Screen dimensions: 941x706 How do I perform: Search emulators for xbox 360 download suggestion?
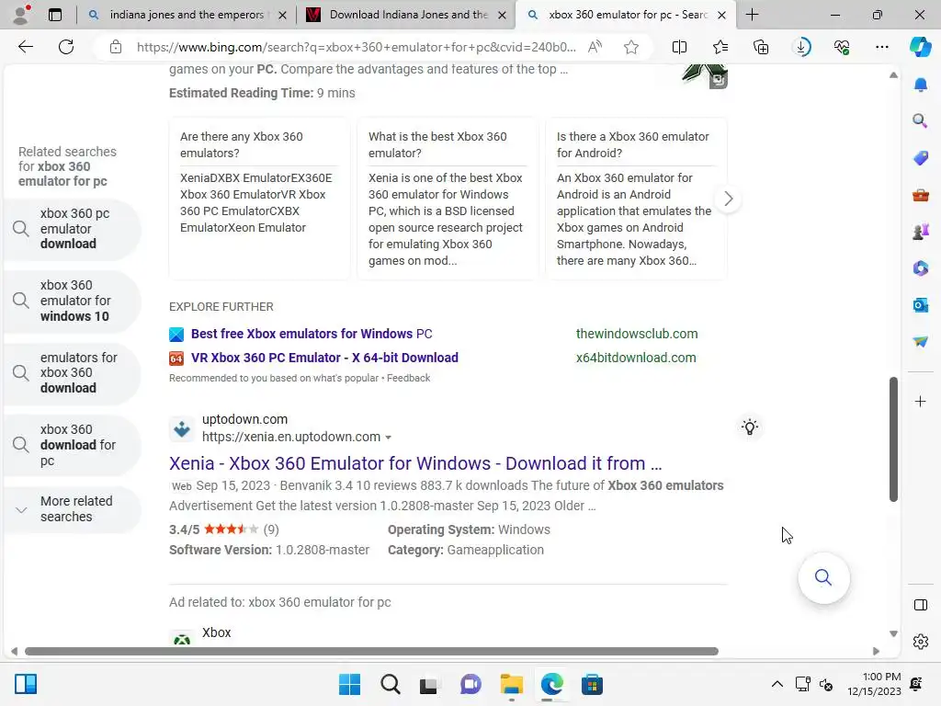coord(72,373)
